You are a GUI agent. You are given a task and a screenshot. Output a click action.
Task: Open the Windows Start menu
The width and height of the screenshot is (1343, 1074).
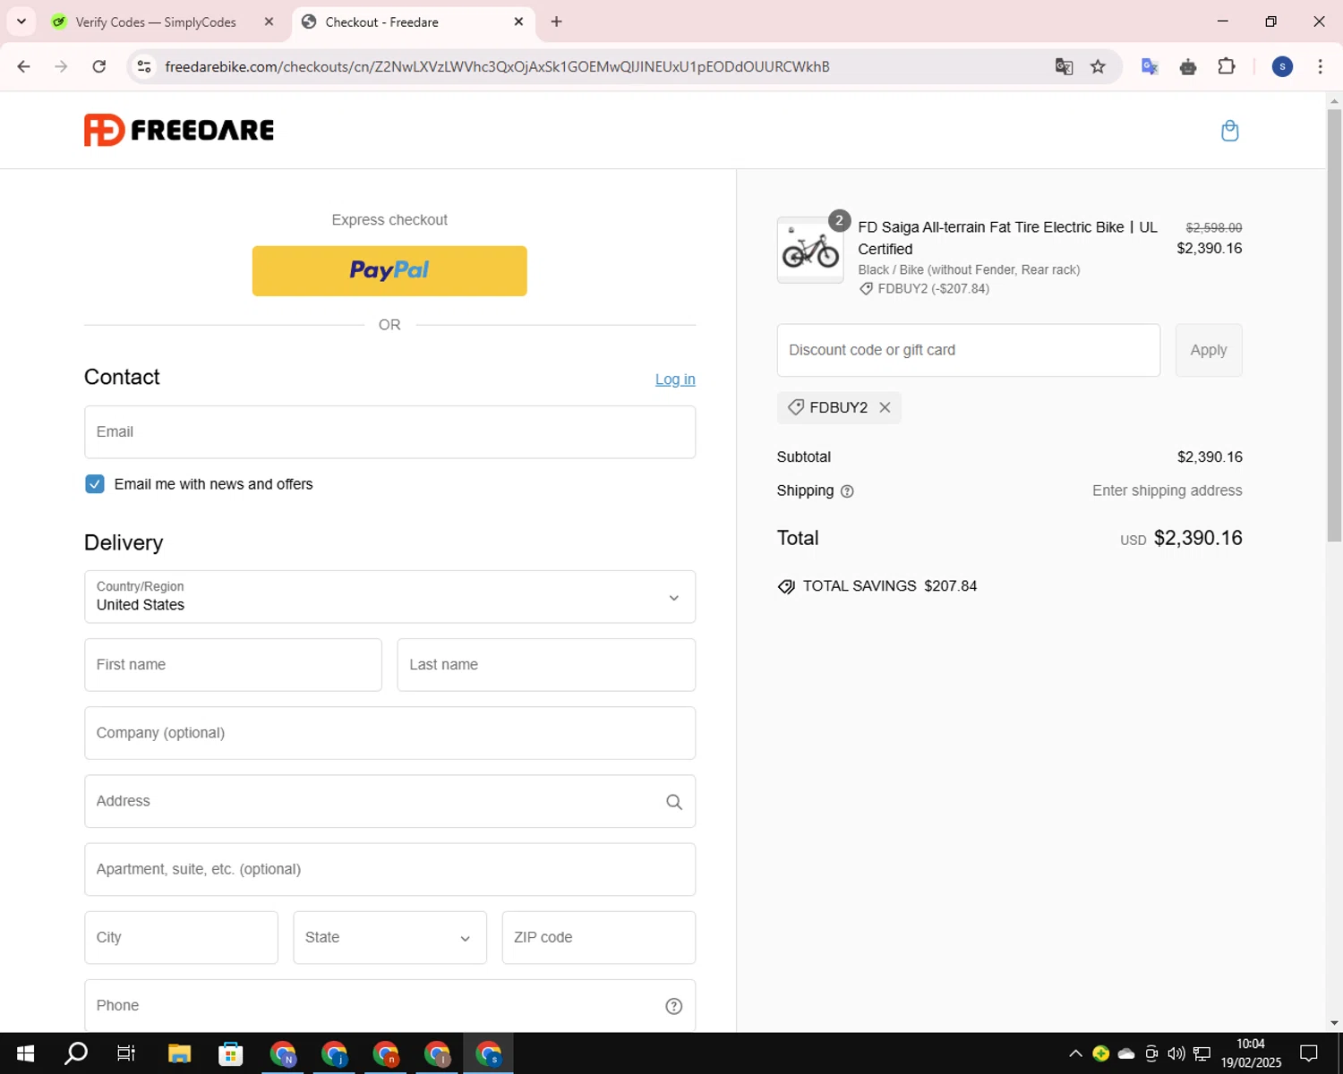[25, 1053]
